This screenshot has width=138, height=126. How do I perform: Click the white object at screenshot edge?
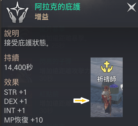121,87
